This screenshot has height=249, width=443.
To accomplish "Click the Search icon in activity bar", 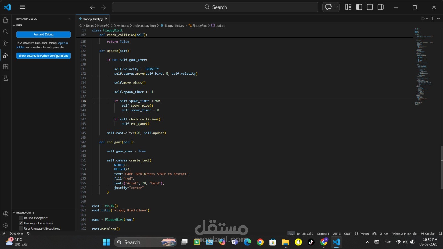I will point(6,32).
